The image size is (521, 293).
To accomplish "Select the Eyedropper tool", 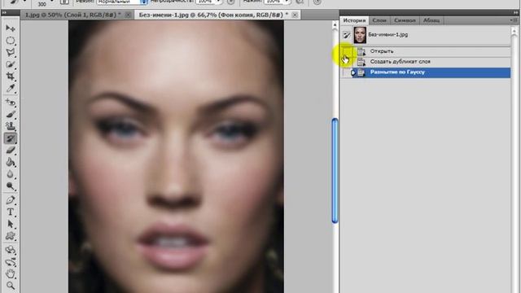I will [x=11, y=89].
